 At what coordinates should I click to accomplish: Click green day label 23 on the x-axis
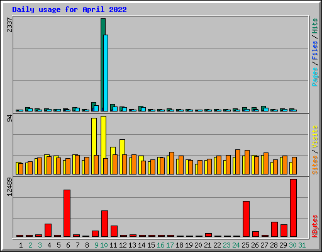pyautogui.click(x=226, y=245)
